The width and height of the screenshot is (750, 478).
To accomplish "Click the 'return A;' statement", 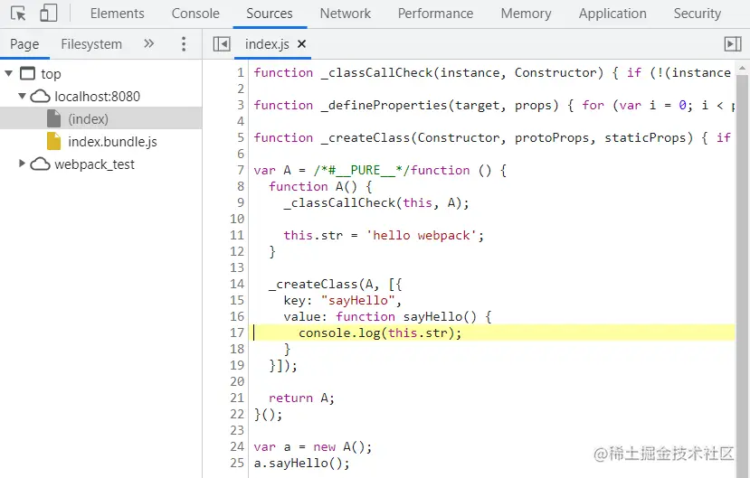I will 301,398.
